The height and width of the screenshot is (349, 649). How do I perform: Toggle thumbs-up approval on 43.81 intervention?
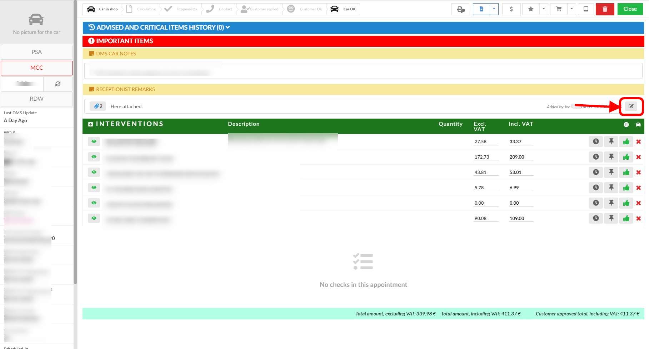coord(626,173)
